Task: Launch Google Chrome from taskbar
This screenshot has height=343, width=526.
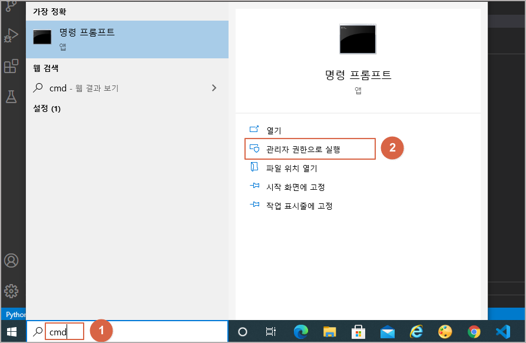Action: (474, 332)
